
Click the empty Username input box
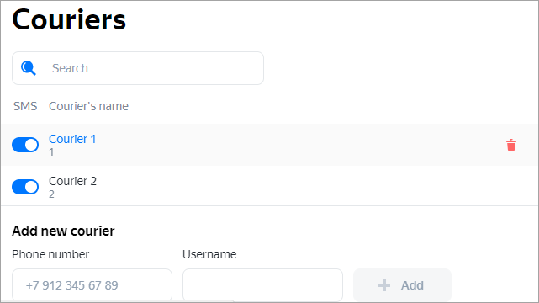[x=262, y=285]
